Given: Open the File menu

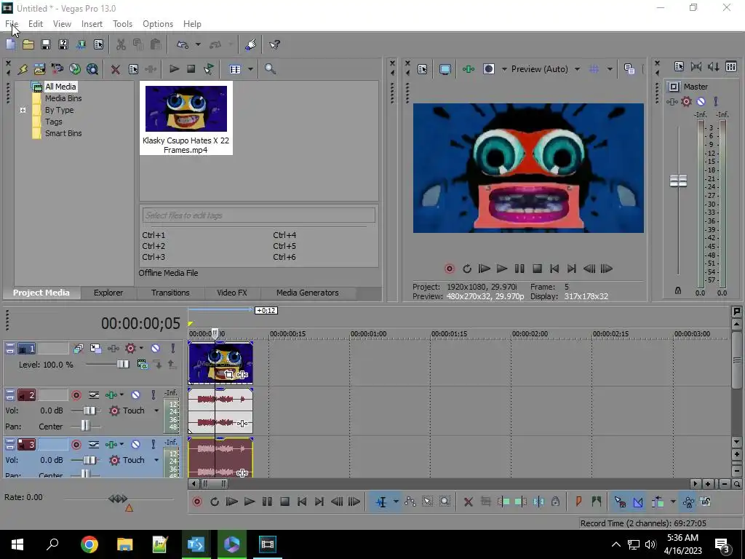Looking at the screenshot, I should [x=12, y=24].
